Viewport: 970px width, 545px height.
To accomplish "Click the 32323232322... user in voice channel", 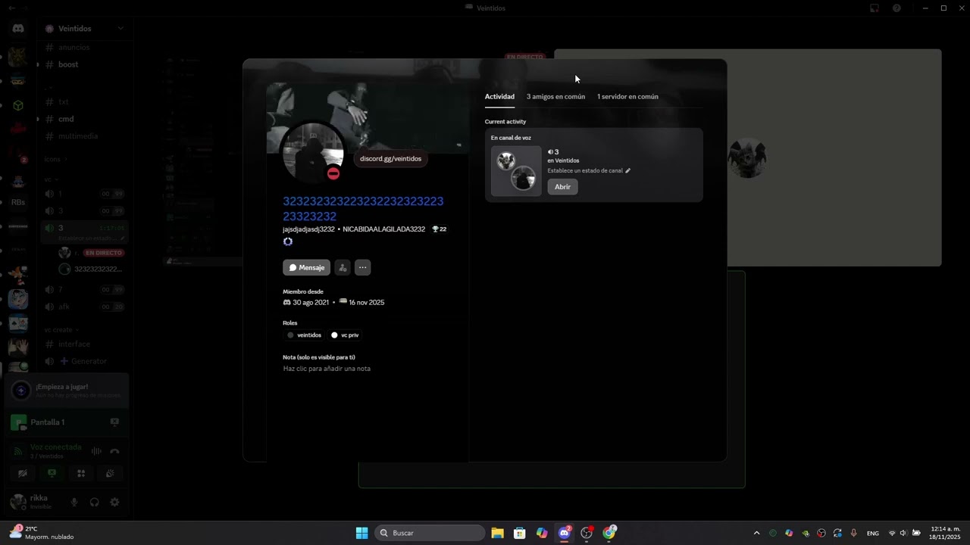I will [91, 269].
